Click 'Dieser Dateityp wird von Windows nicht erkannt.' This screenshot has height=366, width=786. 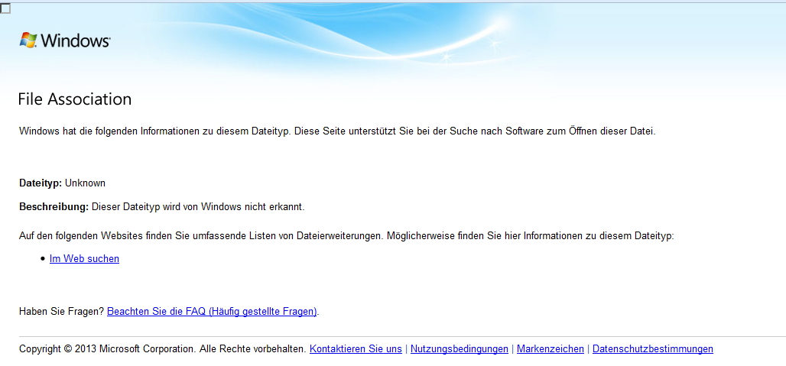coord(198,207)
